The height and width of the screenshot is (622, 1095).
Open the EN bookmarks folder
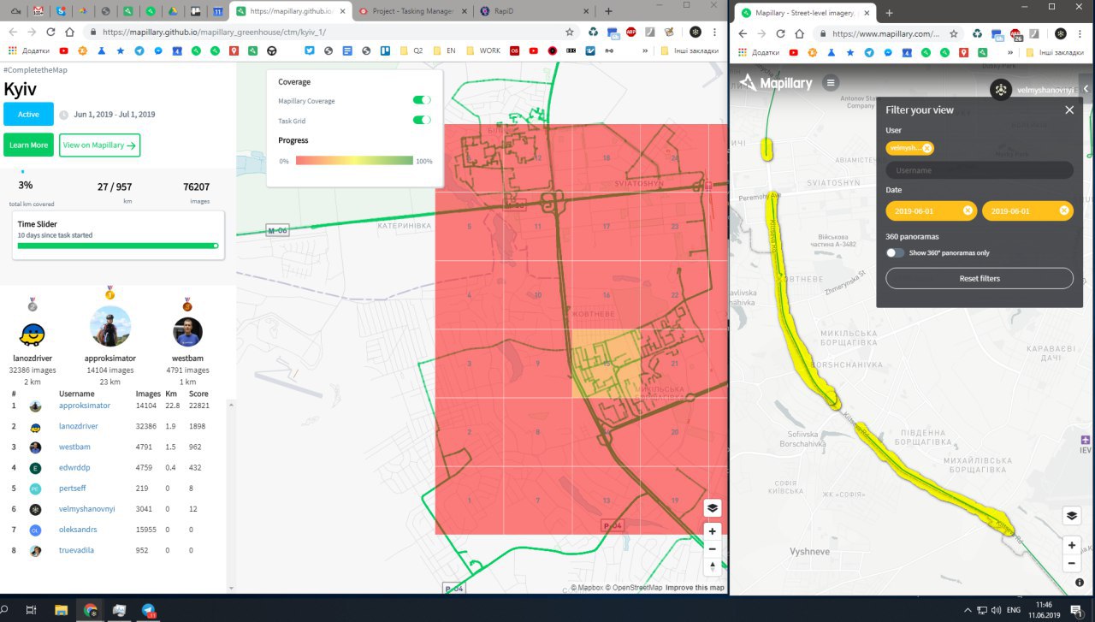click(445, 50)
